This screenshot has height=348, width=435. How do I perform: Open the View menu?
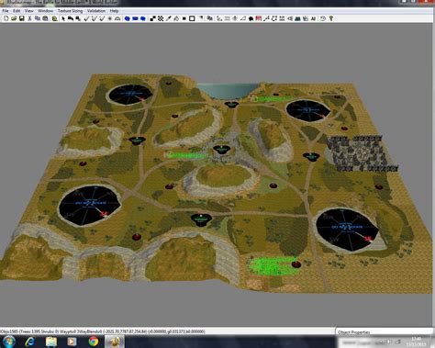click(28, 11)
